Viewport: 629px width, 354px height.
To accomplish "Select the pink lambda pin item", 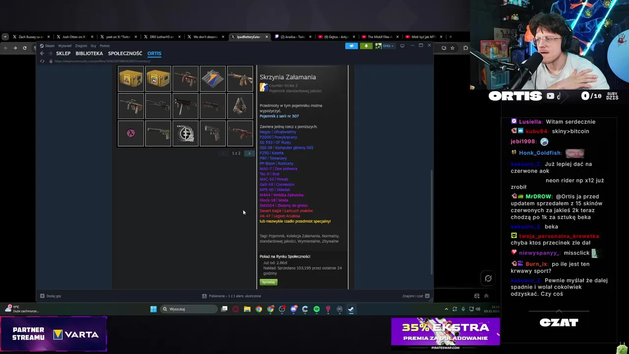I will (x=131, y=134).
